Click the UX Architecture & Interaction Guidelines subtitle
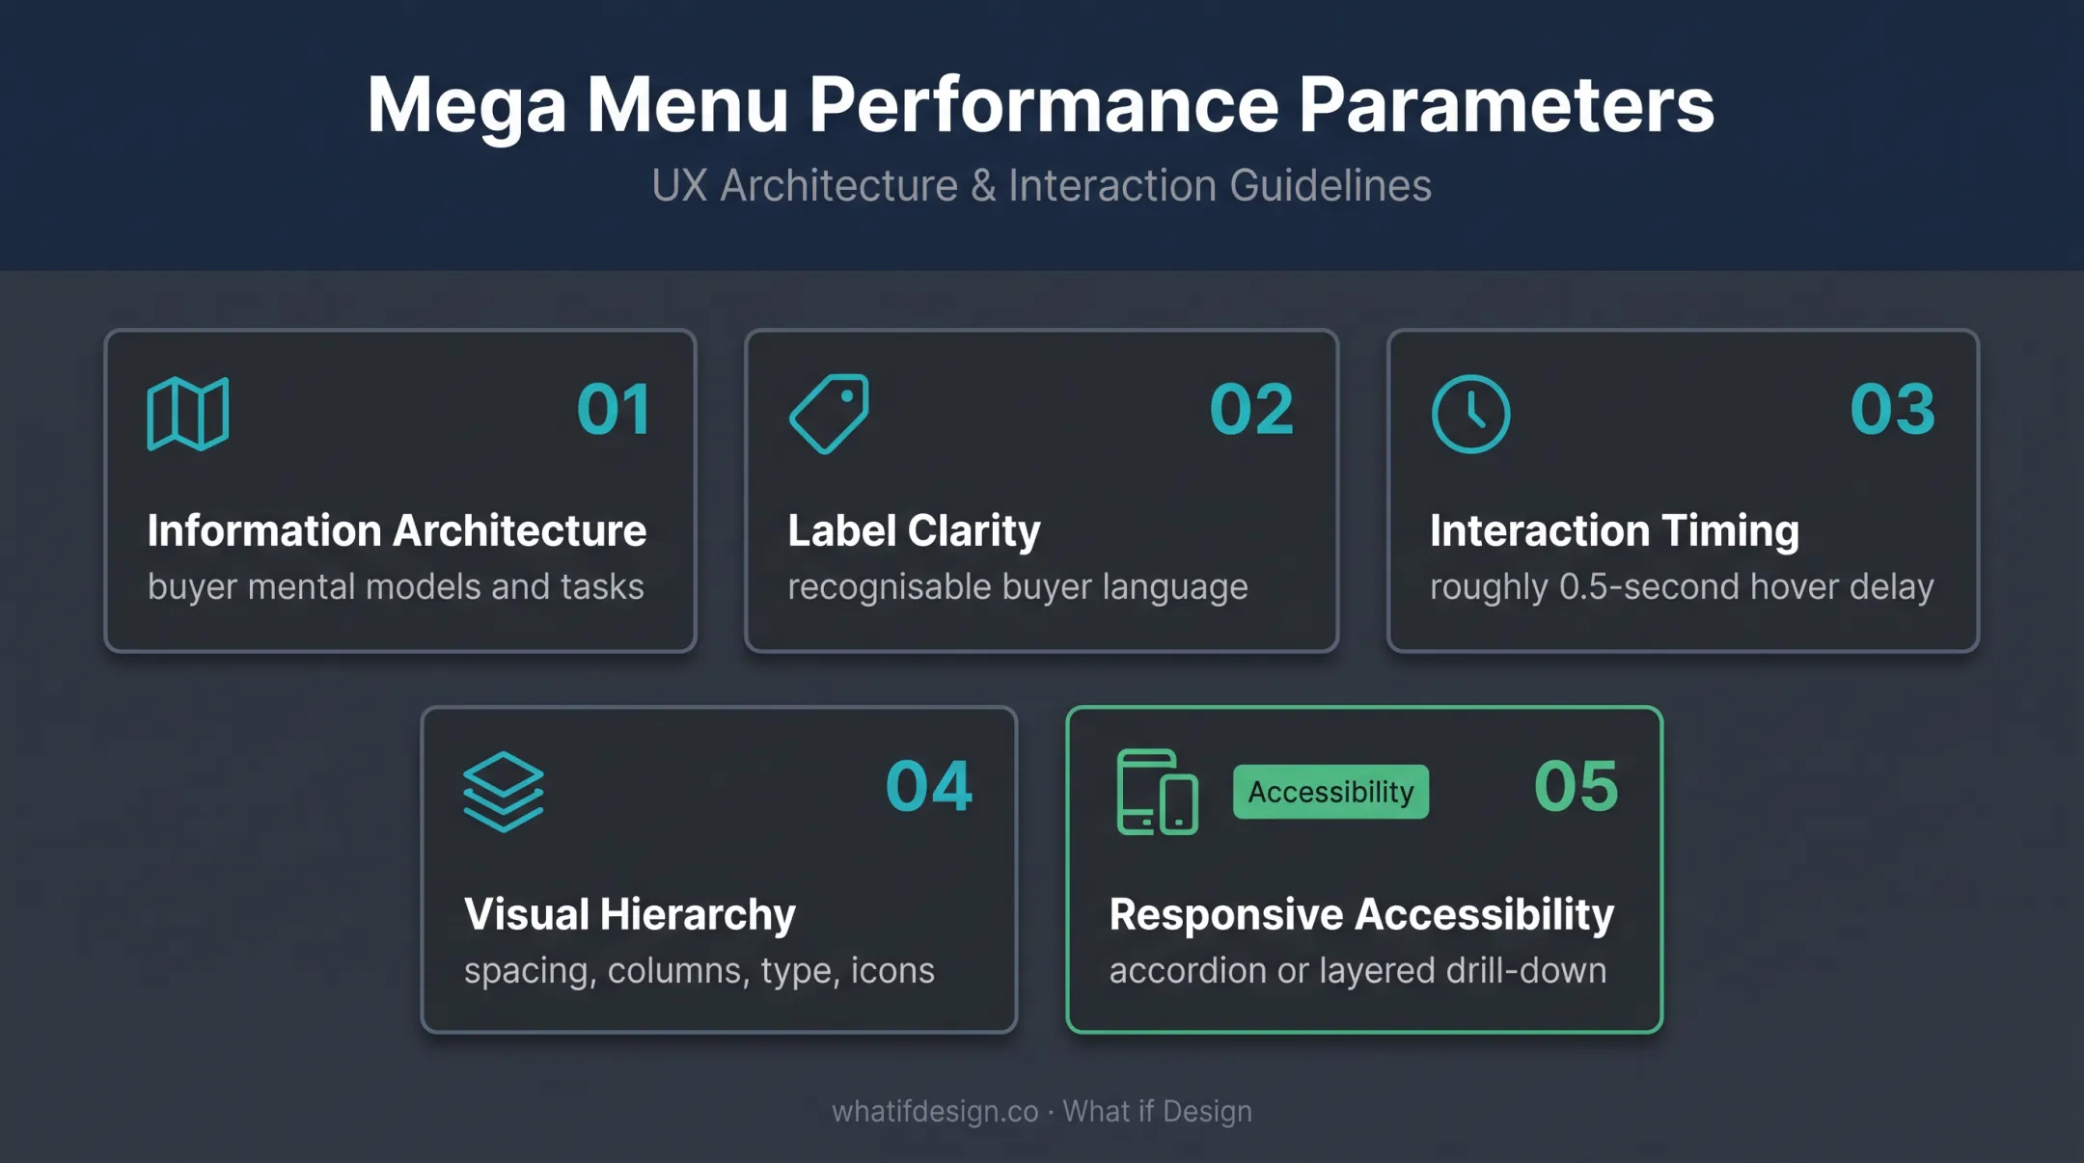 pyautogui.click(x=1041, y=185)
